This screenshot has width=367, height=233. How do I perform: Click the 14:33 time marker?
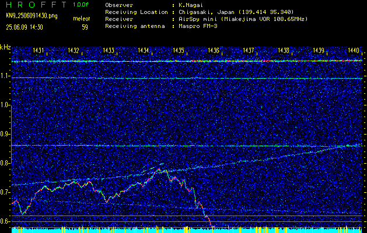coord(109,50)
